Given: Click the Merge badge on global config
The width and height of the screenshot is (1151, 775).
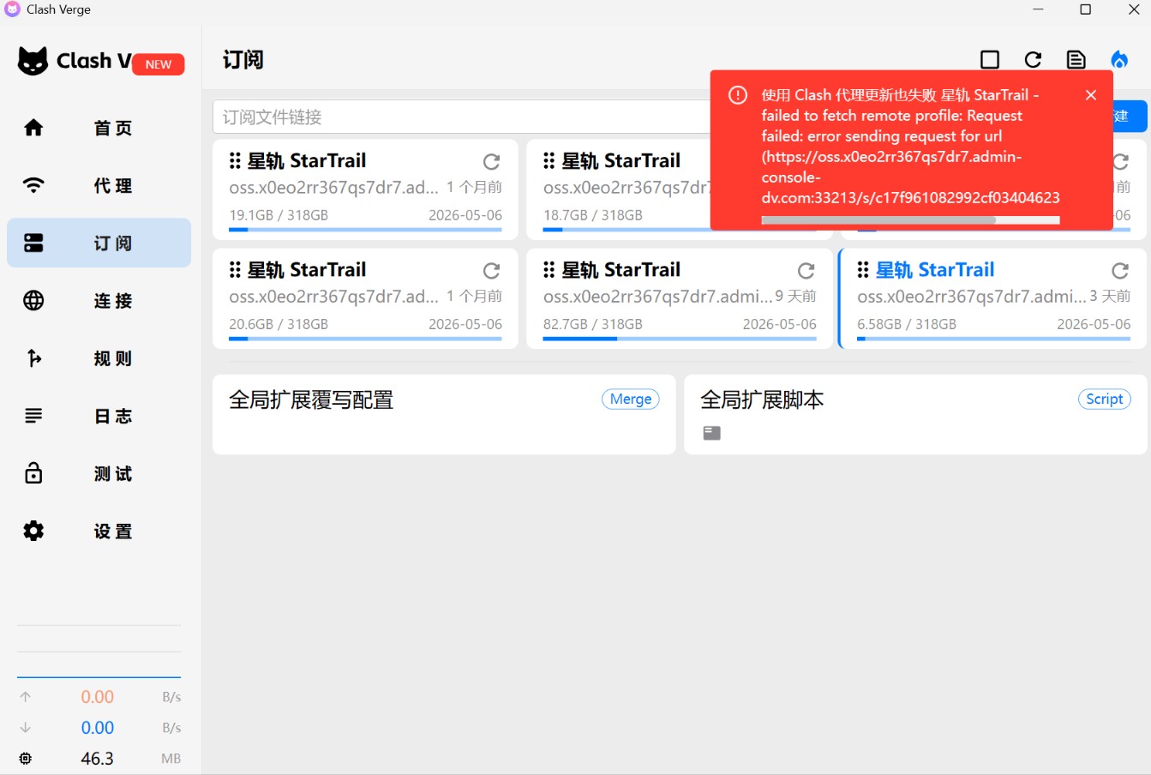Looking at the screenshot, I should 630,399.
